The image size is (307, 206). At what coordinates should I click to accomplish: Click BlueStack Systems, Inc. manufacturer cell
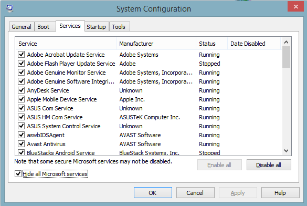point(150,153)
